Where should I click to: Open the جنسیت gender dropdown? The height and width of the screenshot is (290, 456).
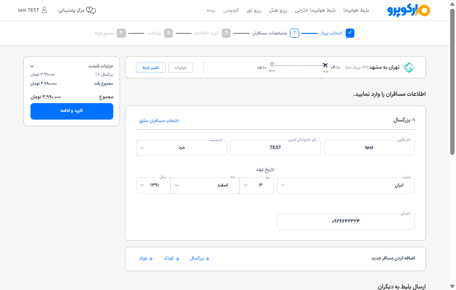[x=182, y=148]
